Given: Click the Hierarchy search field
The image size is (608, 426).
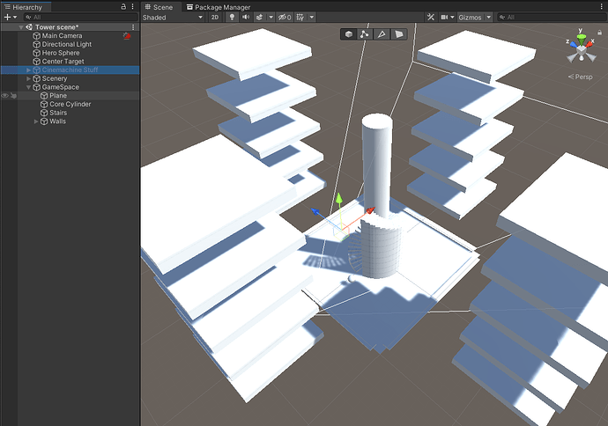Looking at the screenshot, I should click(81, 17).
